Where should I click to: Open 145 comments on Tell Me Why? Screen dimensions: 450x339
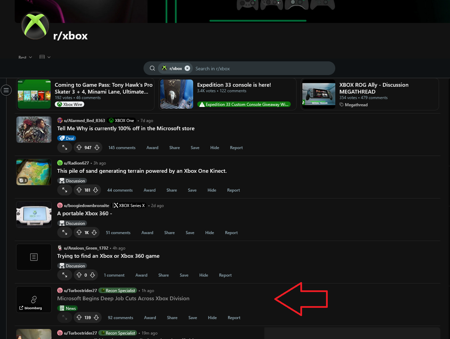122,147
